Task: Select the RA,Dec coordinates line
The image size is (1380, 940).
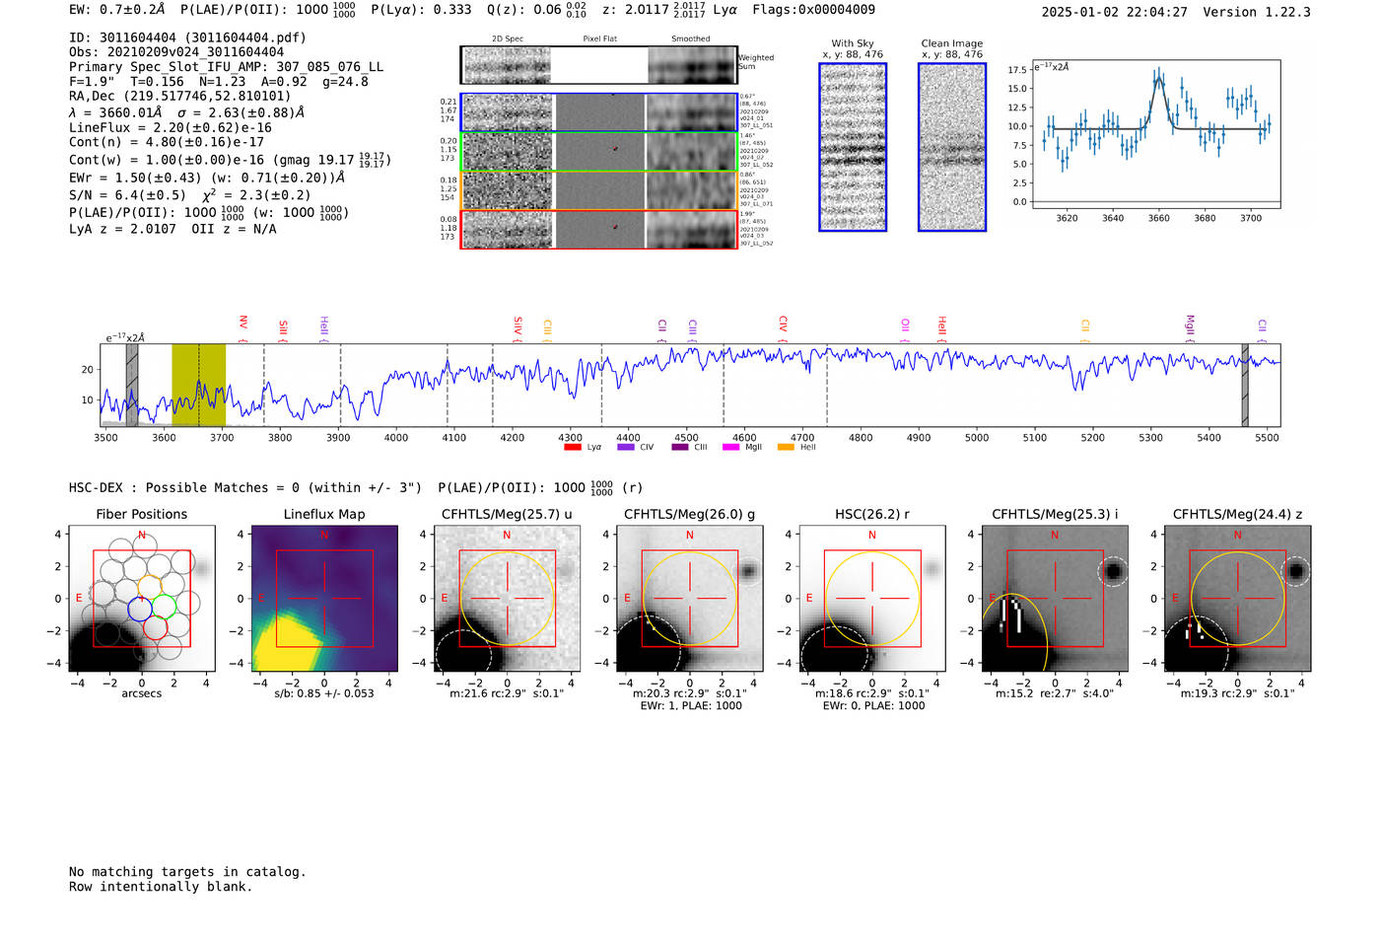Action: point(179,97)
